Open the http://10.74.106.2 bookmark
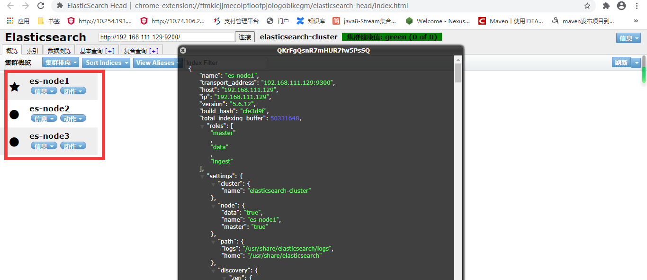This screenshot has width=647, height=280. tap(173, 21)
